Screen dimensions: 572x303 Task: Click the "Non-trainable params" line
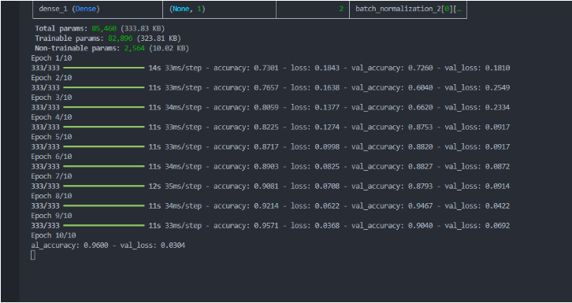pyautogui.click(x=112, y=48)
